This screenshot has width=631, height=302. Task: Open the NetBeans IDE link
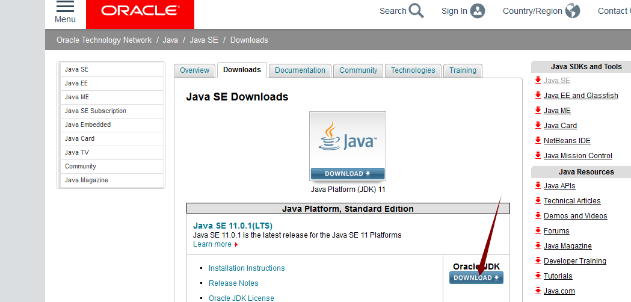(x=567, y=141)
